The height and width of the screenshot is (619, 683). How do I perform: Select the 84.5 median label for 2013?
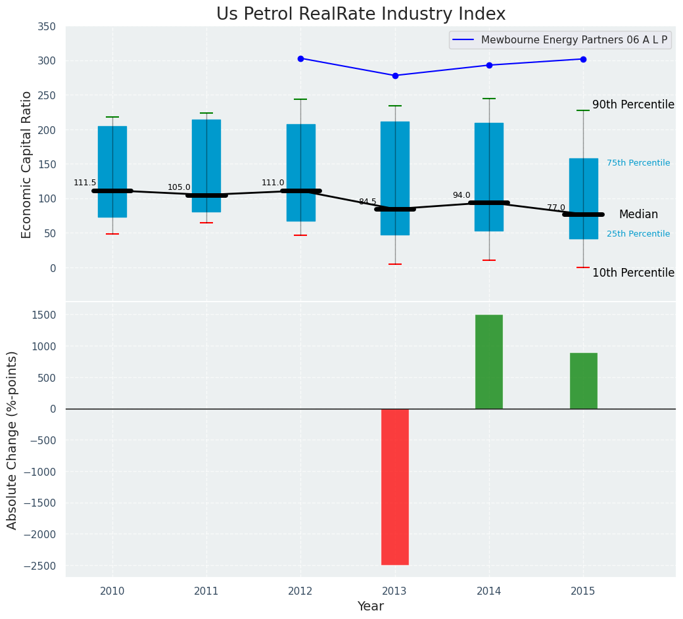point(367,202)
